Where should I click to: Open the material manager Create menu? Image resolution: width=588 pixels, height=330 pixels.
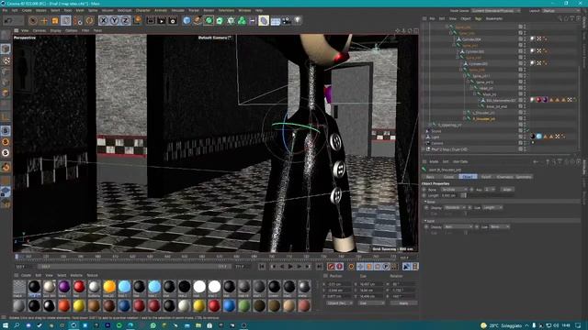(x=26, y=275)
